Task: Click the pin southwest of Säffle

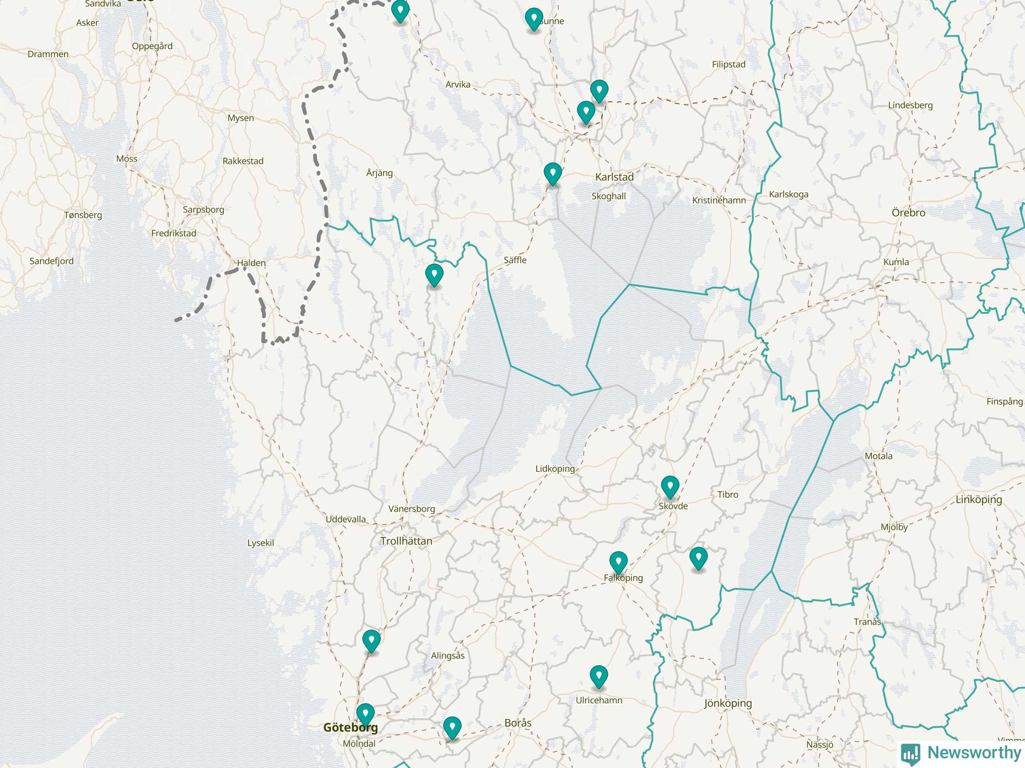Action: pyautogui.click(x=434, y=274)
